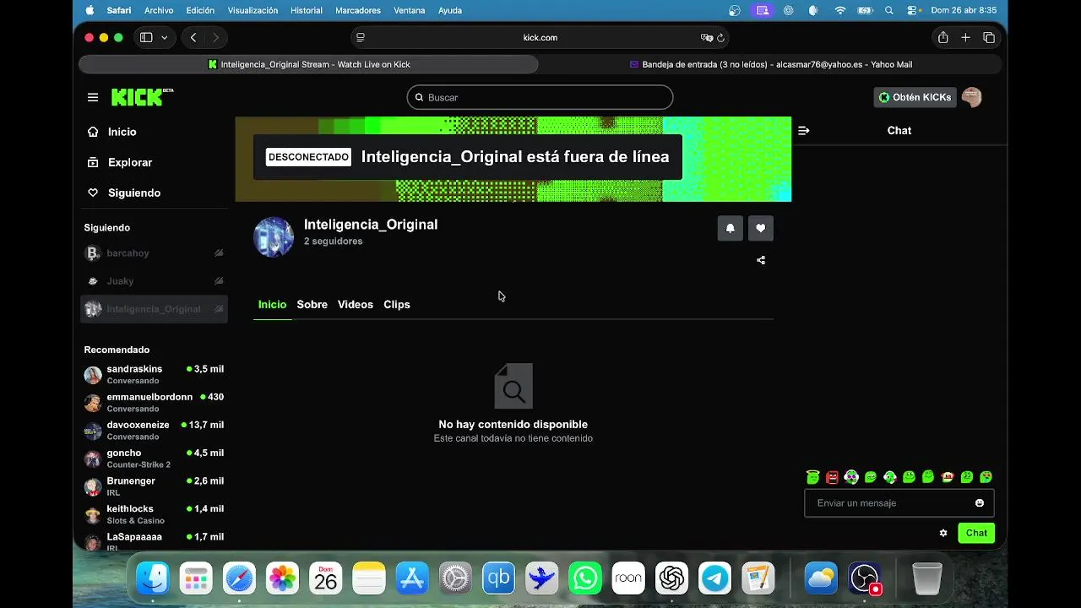This screenshot has height=608, width=1081.
Task: Open the Marcadores menu
Action: [x=358, y=10]
